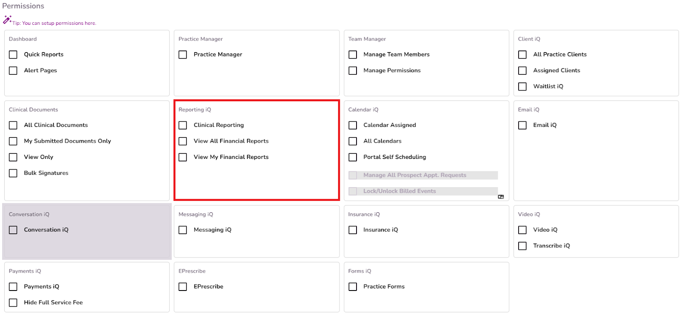
Task: Click the magic wand tip icon
Action: (7, 19)
